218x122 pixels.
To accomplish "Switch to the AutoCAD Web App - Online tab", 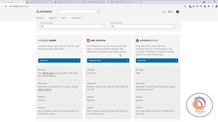I will pyautogui.click(x=124, y=2).
